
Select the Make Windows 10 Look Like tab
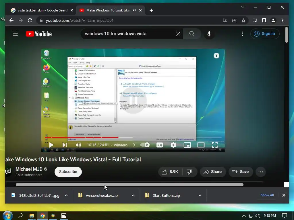point(108,10)
